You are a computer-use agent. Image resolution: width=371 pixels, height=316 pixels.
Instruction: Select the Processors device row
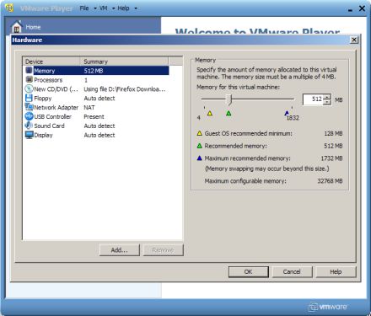pos(97,80)
